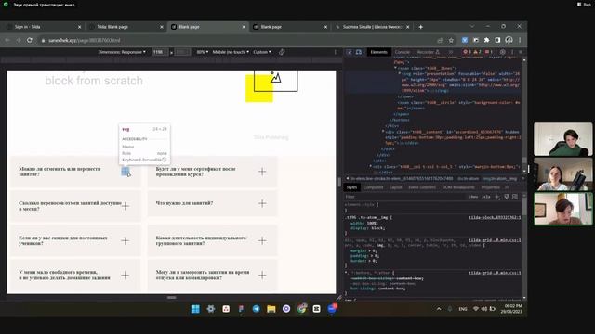Click the ENG language indicator
The height and width of the screenshot is (334, 595).
point(463,309)
